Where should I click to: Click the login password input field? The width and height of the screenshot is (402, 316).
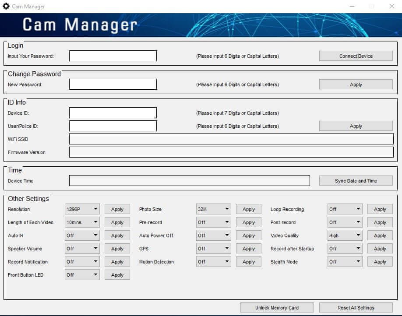pyautogui.click(x=113, y=56)
